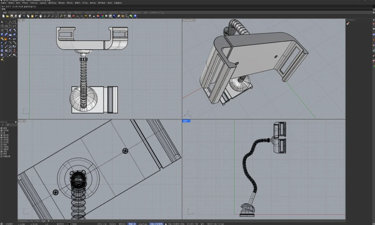Image resolution: width=375 pixels, height=225 pixels.
Task: Open the Perspective viewport title dropdown arrow
Action: click(195, 20)
